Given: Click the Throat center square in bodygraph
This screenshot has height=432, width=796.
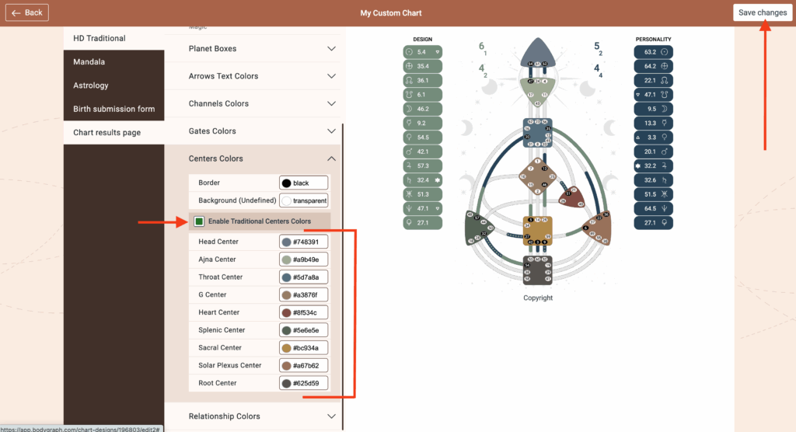Looking at the screenshot, I should point(538,133).
